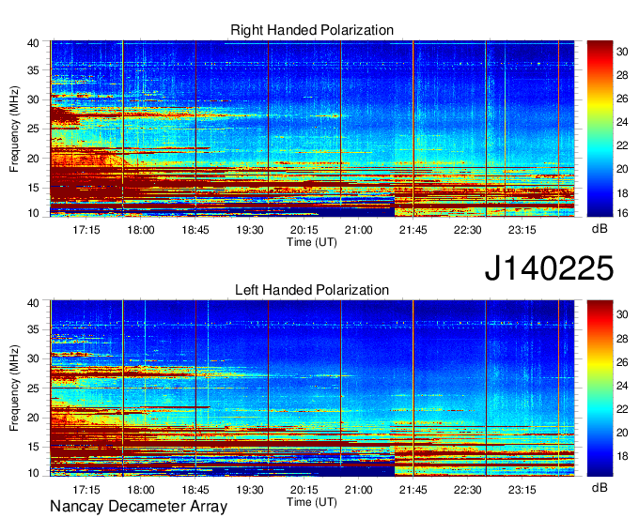
Task: Click 19:30 time tick of Left Handed plot
Action: coord(250,490)
